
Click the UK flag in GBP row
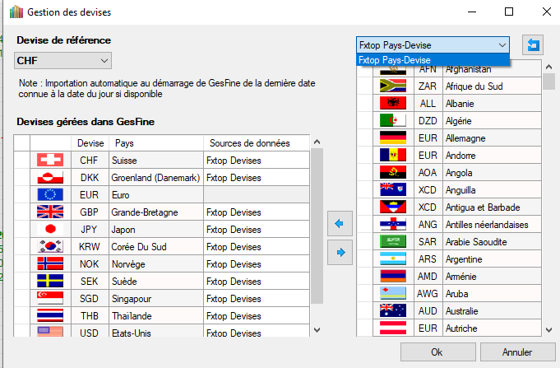pos(50,212)
